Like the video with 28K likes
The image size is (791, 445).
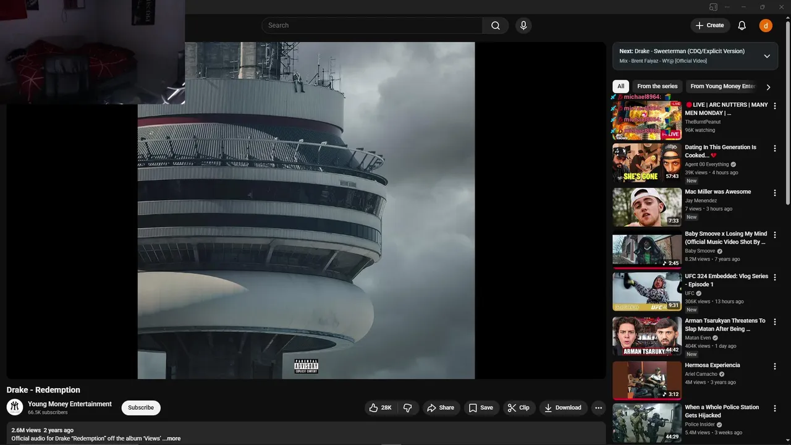click(x=381, y=408)
